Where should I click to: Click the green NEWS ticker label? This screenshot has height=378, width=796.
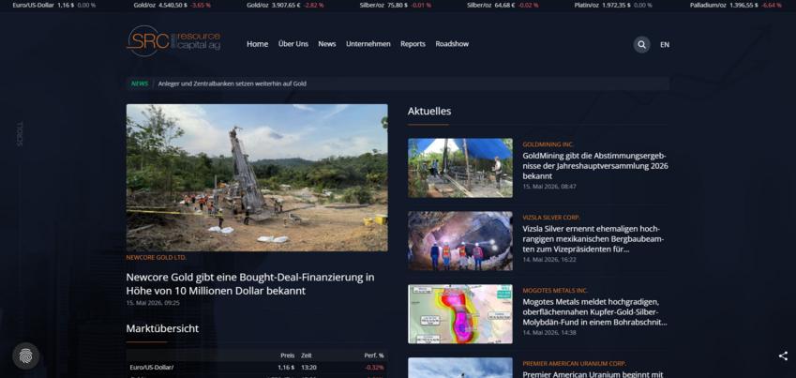140,83
